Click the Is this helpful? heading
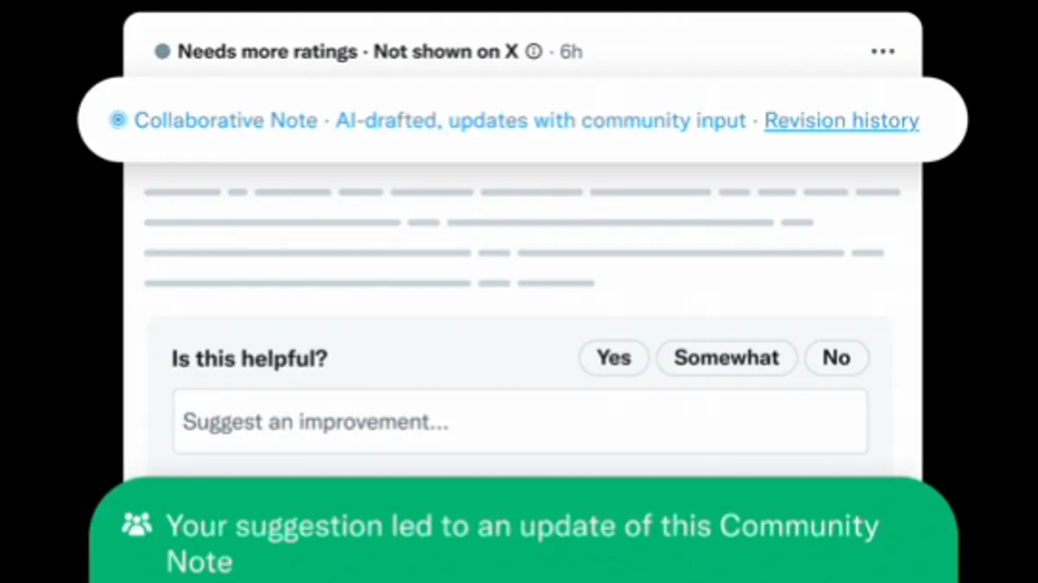The width and height of the screenshot is (1038, 583). pos(249,358)
